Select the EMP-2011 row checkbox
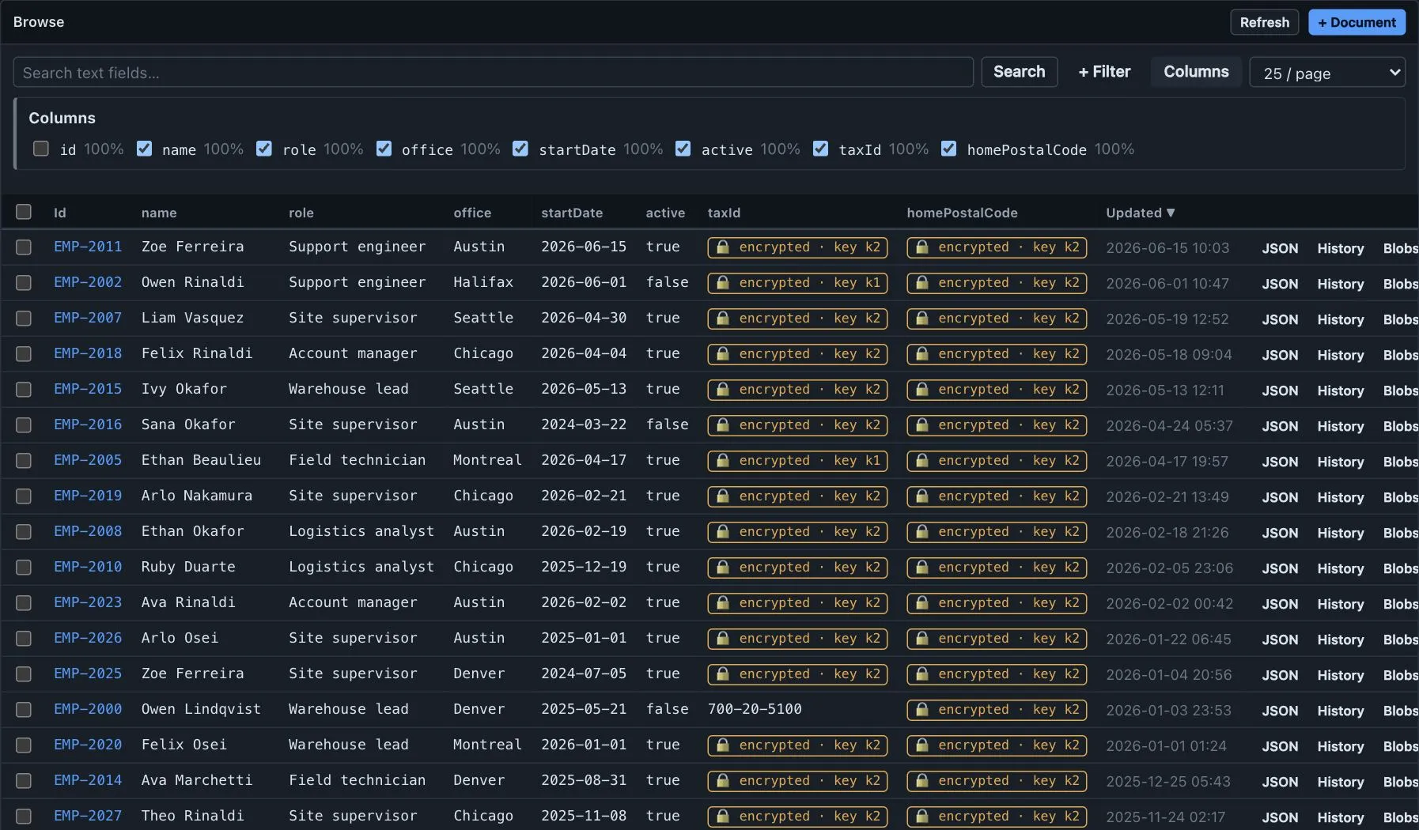The height and width of the screenshot is (830, 1419). 24,247
